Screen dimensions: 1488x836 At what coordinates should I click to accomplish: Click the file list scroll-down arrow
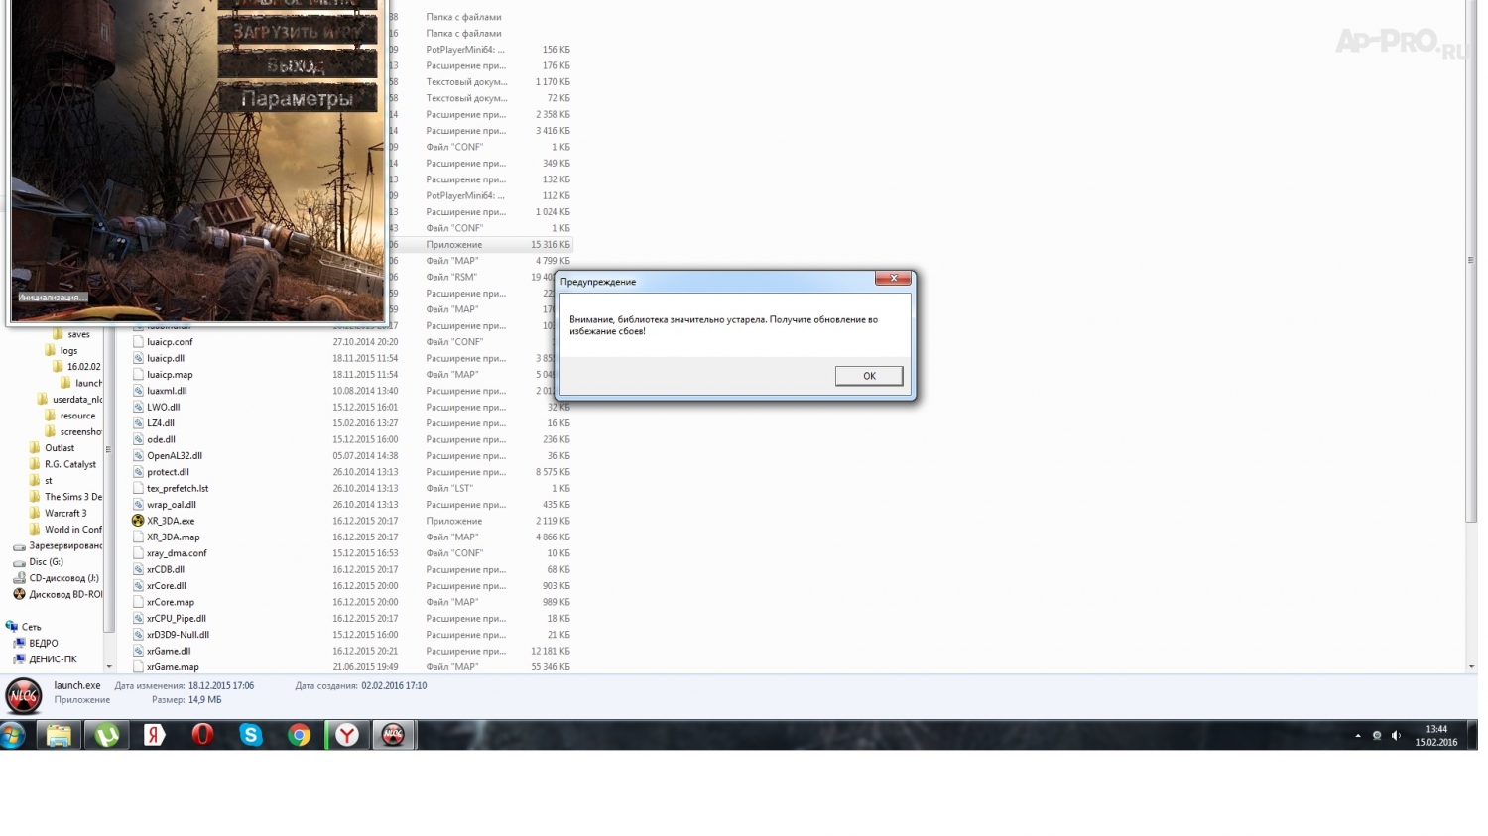coord(1471,666)
